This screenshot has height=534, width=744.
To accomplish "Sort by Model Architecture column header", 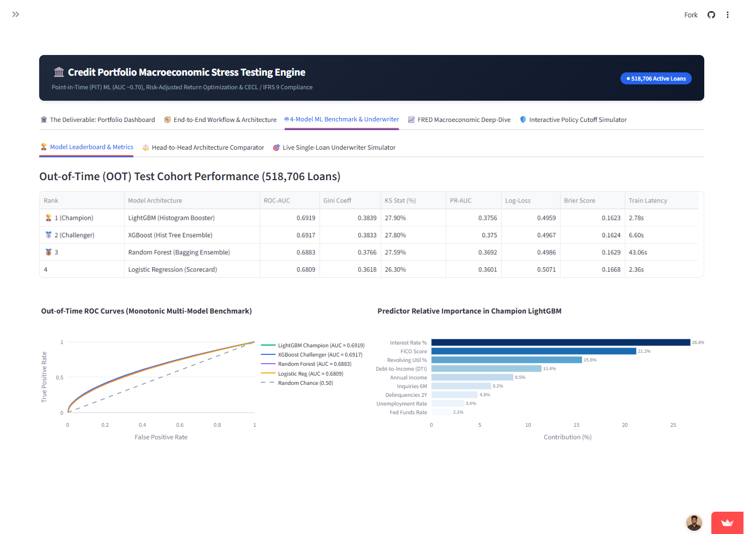I will pyautogui.click(x=192, y=200).
